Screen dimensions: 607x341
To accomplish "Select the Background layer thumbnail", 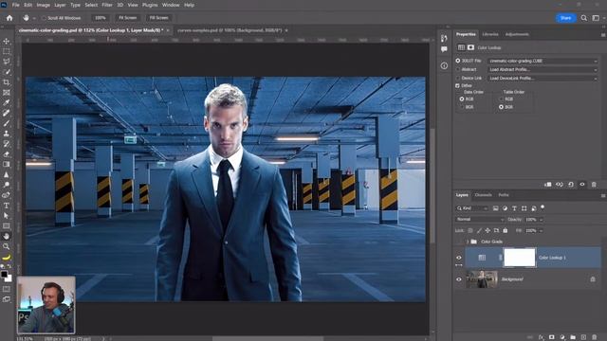I will click(482, 279).
